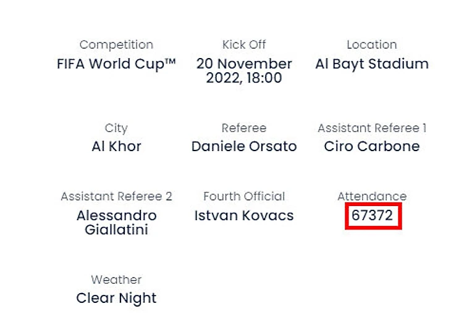Click the Fourth Official label
Image resolution: width=451 pixels, height=335 pixels.
[x=244, y=196]
